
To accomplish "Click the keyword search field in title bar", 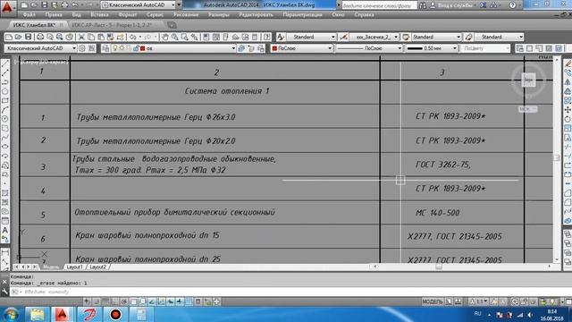I will pyautogui.click(x=379, y=5).
